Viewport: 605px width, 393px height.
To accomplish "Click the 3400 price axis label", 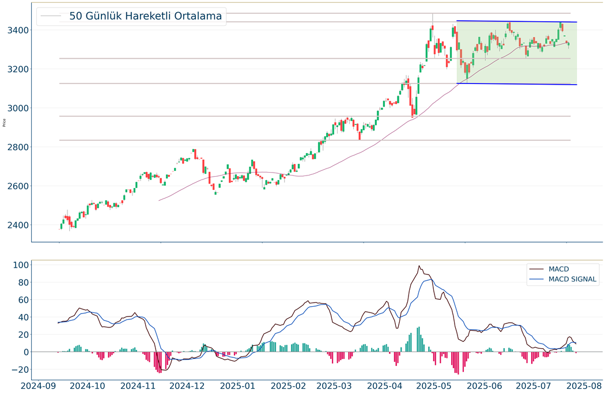I will [x=17, y=30].
